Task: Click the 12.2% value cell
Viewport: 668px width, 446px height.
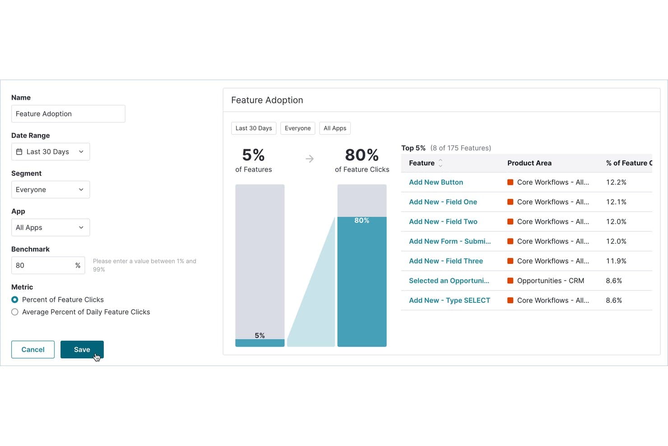Action: pos(616,183)
